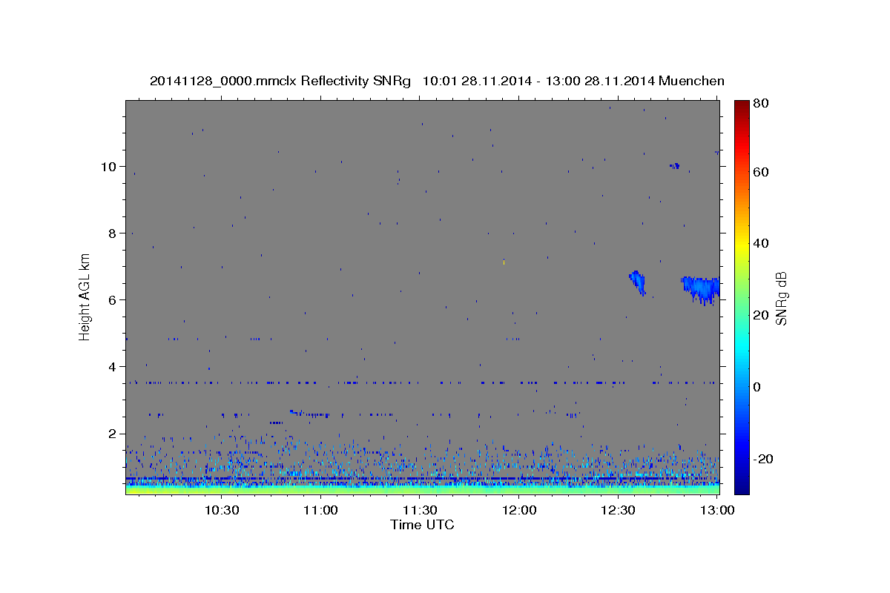890x593 pixels.
Task: Click the 12:00 time tick label
Action: click(x=519, y=510)
